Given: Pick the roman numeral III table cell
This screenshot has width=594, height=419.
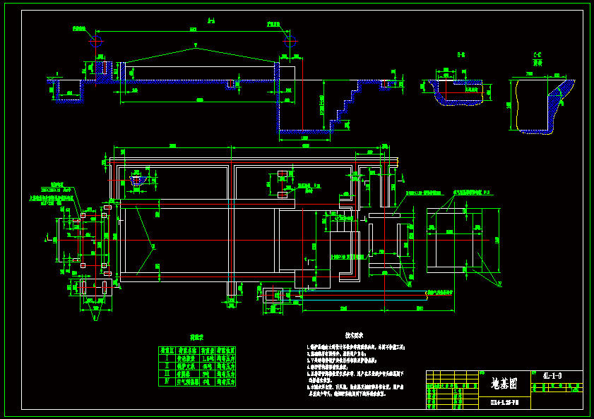Looking at the screenshot, I should point(167,375).
